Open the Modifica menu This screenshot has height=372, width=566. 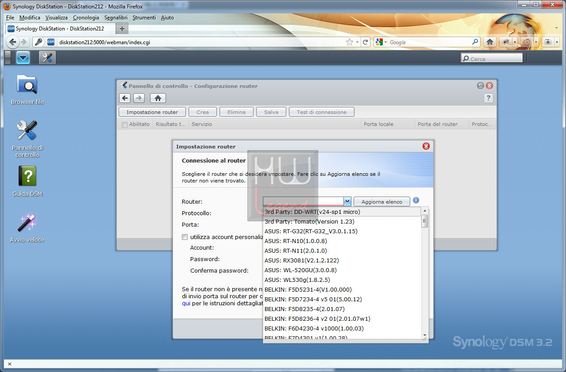[x=30, y=18]
